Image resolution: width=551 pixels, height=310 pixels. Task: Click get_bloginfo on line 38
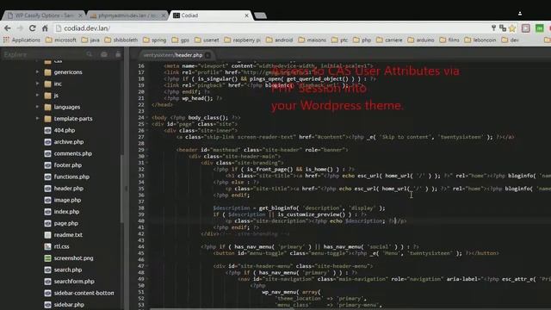(x=279, y=208)
